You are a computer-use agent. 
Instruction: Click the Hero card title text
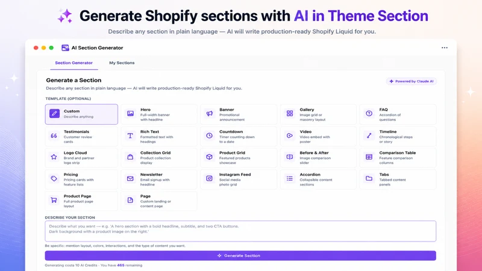click(145, 110)
